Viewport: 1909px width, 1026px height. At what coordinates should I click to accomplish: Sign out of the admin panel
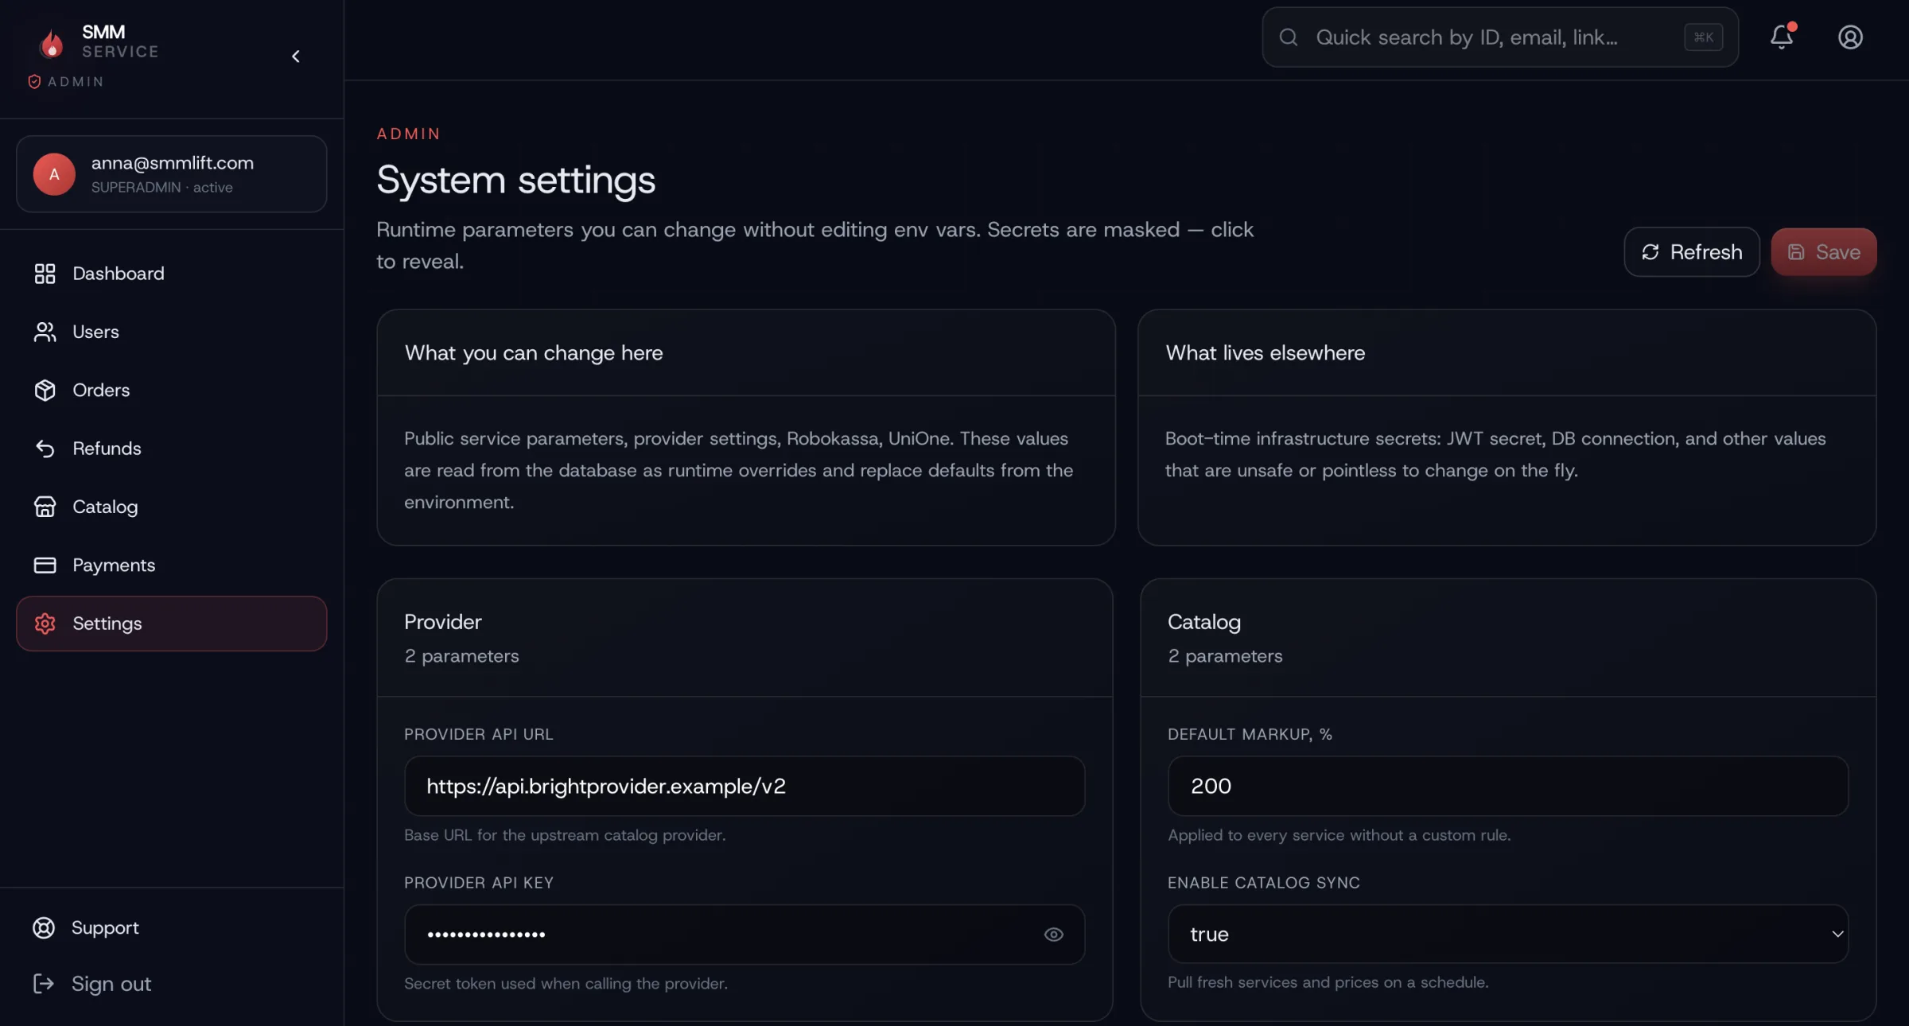point(111,984)
